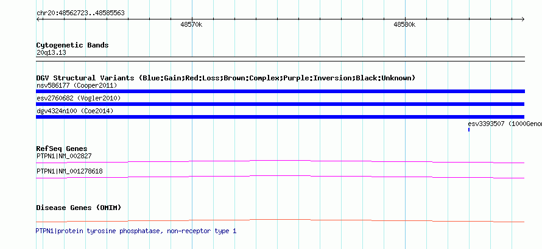Screen dimensions: 542x249
Task: Click the right arrow end of ruler
Action: pos(523,19)
